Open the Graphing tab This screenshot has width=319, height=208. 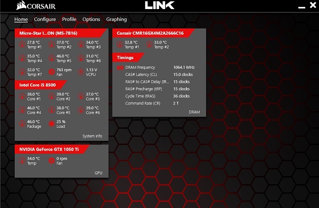point(116,19)
